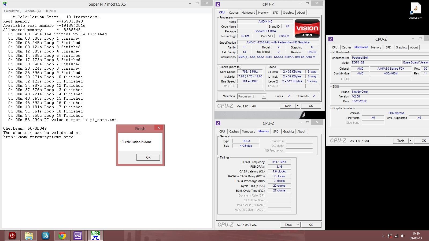Switch to Graphics tab in the CPU tab window

point(289,13)
